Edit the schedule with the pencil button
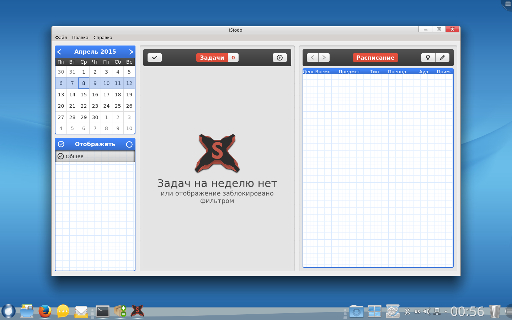Screen dimensions: 512x320 click(x=442, y=58)
